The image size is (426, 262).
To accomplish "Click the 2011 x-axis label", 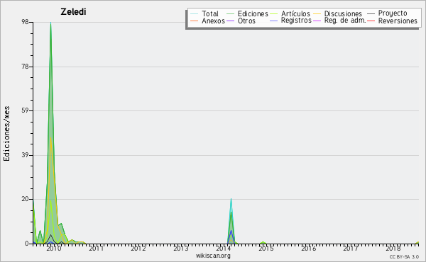I will (x=96, y=249).
